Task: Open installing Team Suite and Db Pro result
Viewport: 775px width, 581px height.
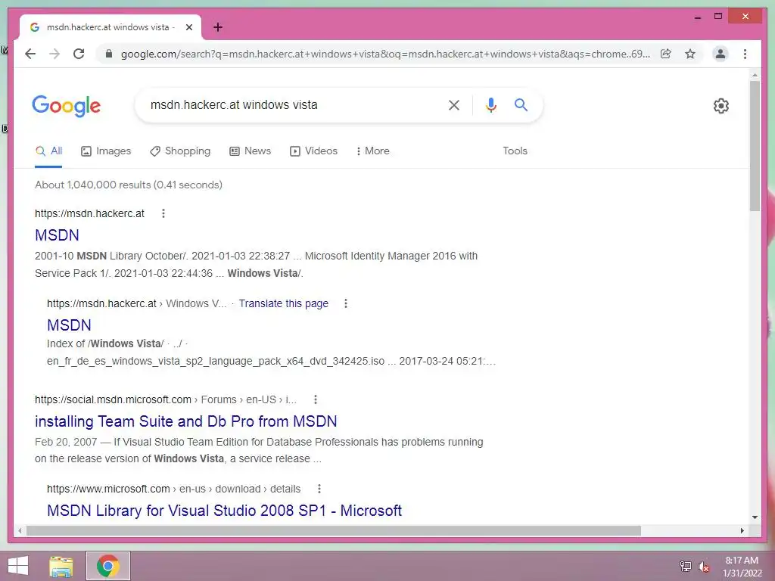Action: tap(186, 421)
